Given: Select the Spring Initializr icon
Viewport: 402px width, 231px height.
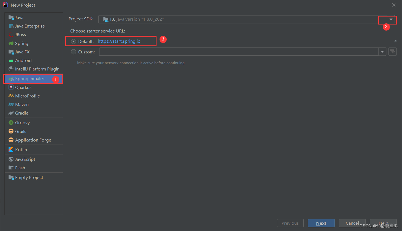Looking at the screenshot, I should (11, 79).
